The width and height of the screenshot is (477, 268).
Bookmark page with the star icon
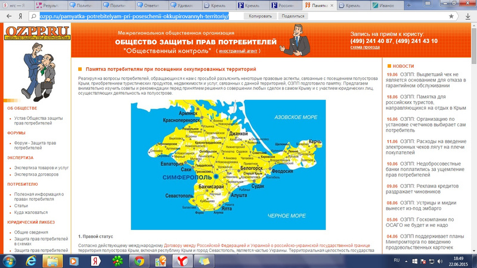[x=451, y=16]
